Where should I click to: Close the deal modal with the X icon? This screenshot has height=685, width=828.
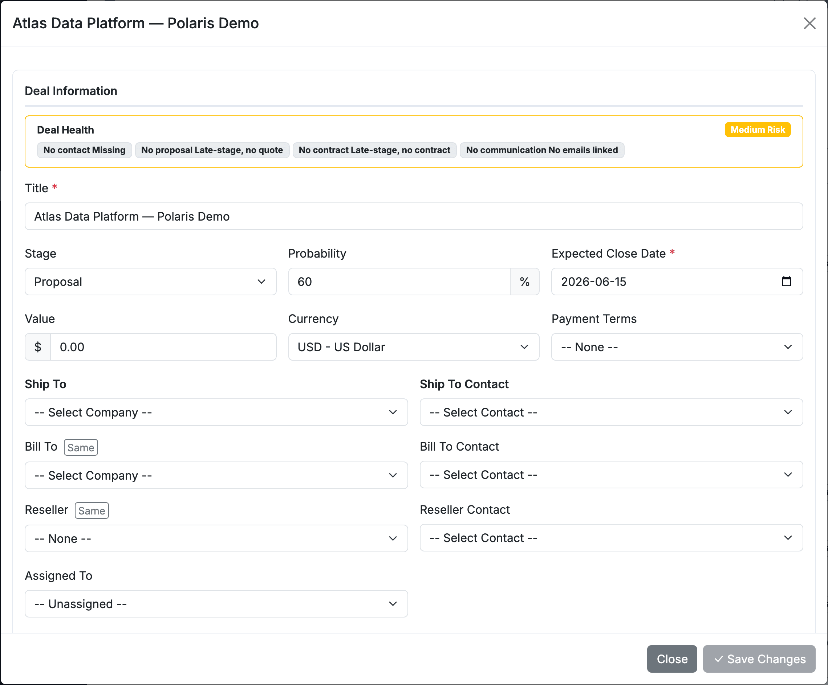coord(809,23)
